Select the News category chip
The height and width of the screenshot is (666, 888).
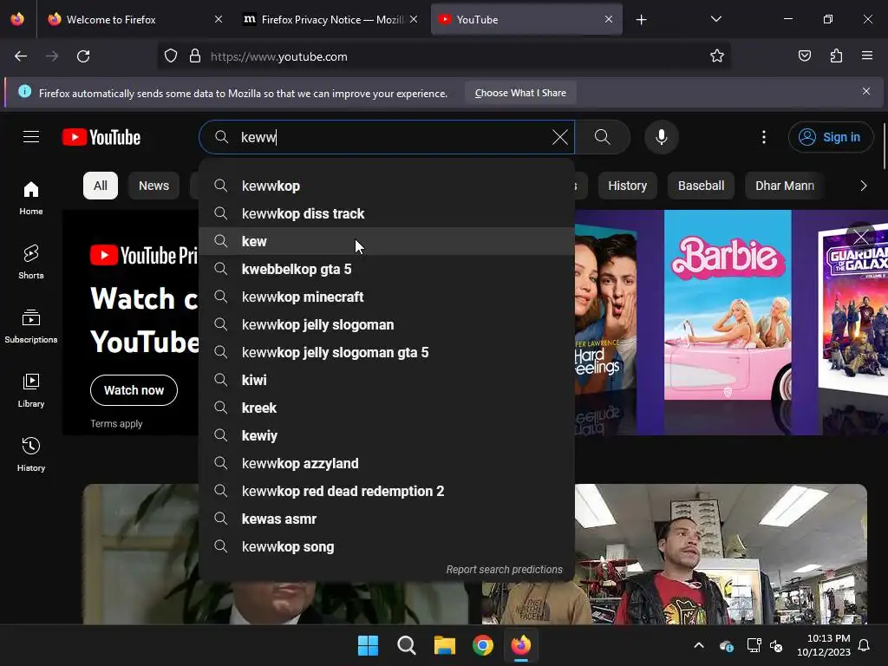click(154, 186)
